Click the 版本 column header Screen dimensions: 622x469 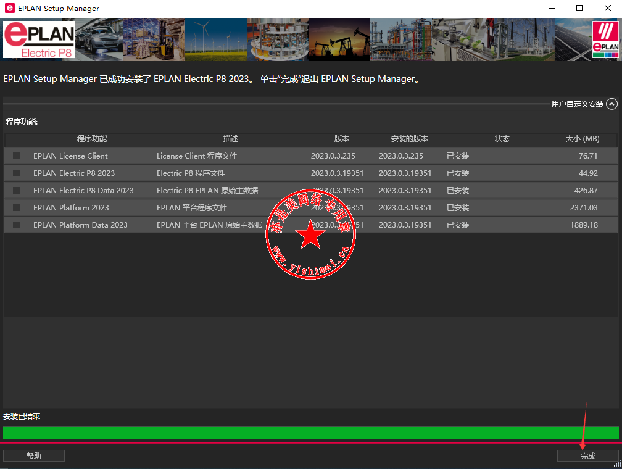point(342,138)
